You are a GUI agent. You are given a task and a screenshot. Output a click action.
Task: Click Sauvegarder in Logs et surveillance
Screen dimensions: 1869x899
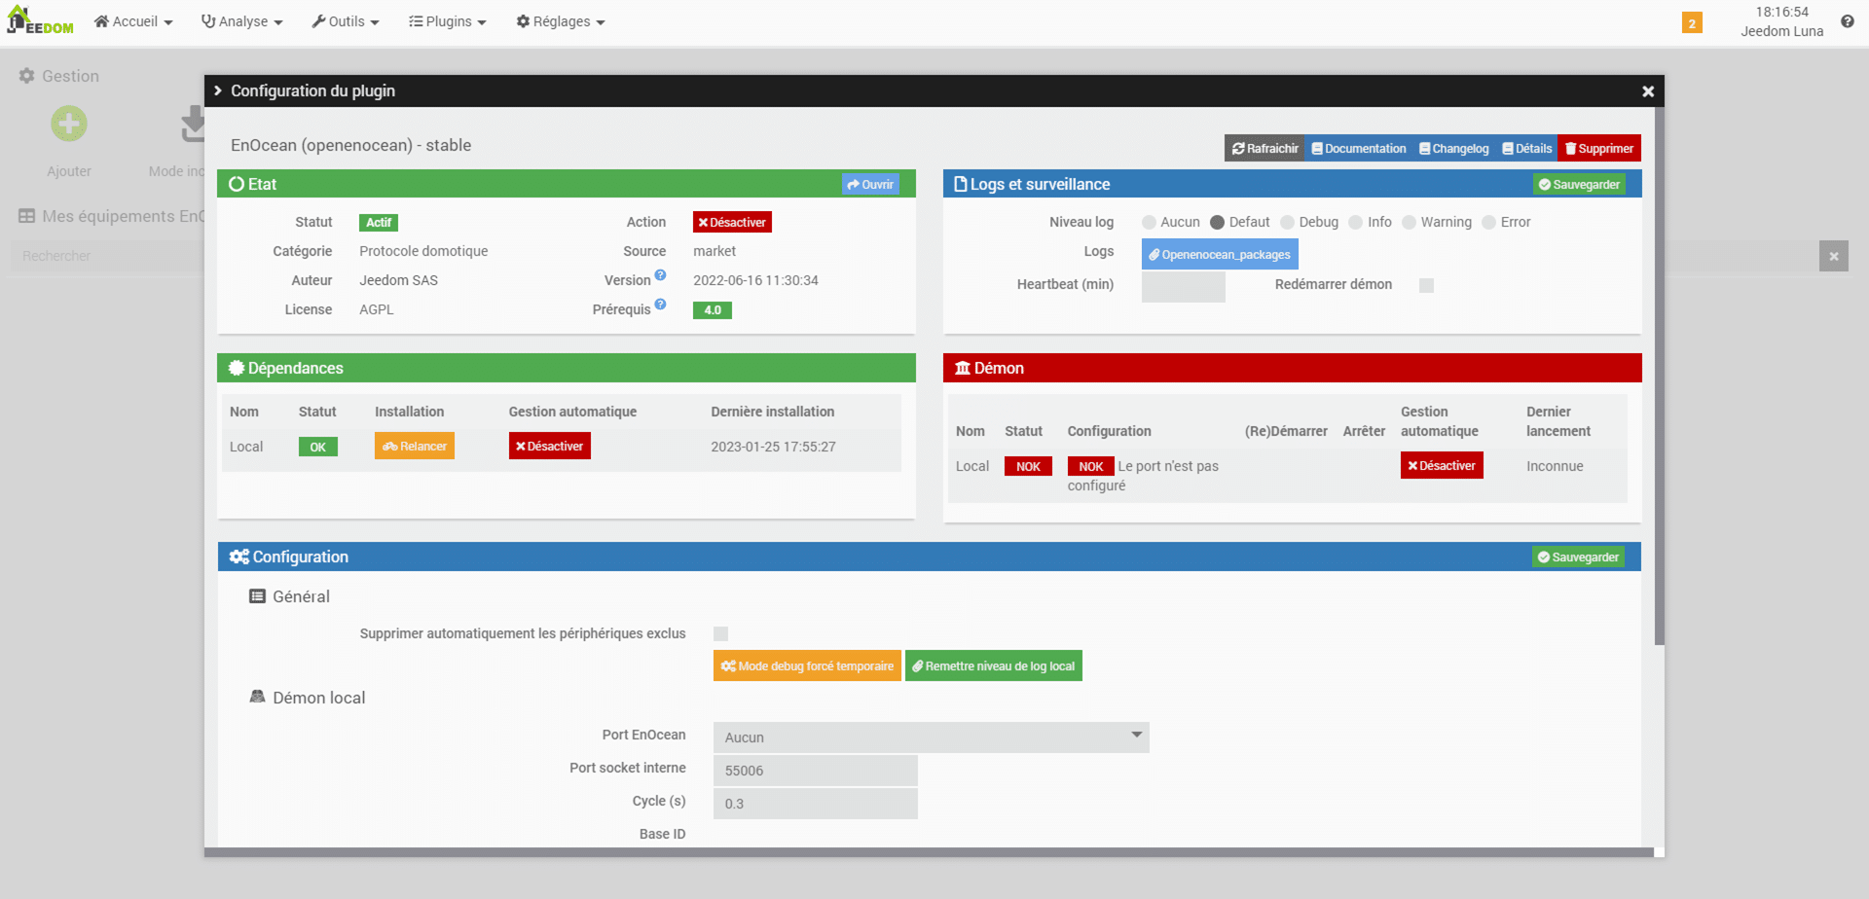tap(1579, 184)
